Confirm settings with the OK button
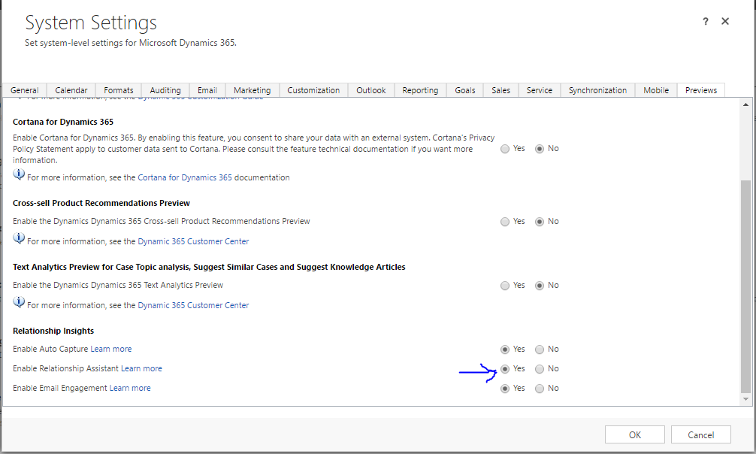 (635, 434)
